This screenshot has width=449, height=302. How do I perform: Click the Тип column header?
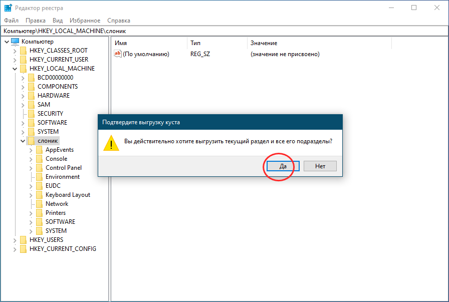point(217,43)
